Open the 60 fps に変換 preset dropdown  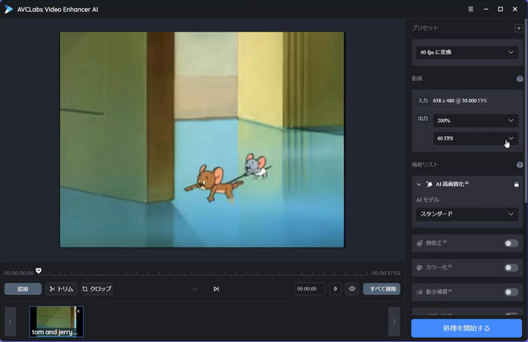coord(467,52)
